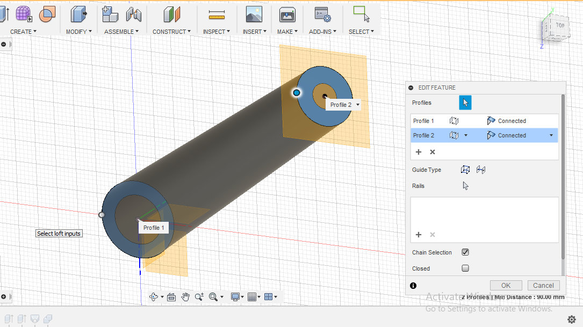The width and height of the screenshot is (583, 327).
Task: Click the Rails selection cursor icon
Action: (465, 186)
